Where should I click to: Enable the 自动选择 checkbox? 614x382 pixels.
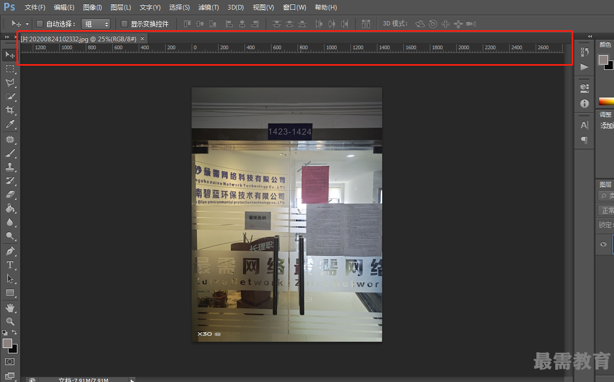[40, 24]
